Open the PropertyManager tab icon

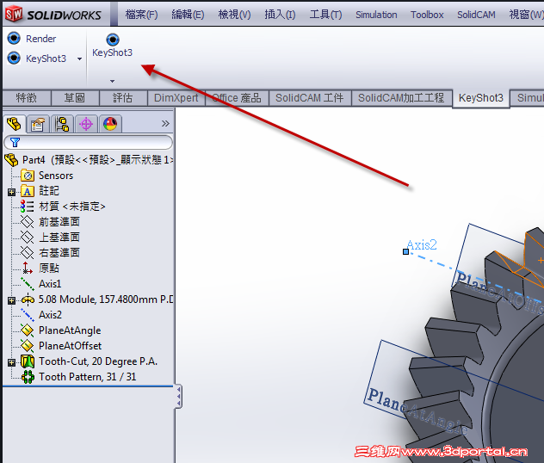coord(38,124)
